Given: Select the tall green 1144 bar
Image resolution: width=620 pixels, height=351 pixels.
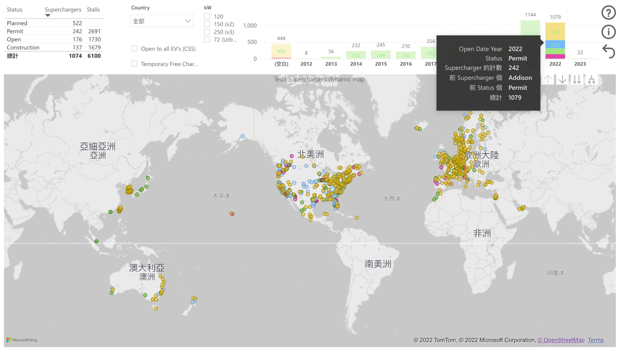Looking at the screenshot, I should pos(530,28).
